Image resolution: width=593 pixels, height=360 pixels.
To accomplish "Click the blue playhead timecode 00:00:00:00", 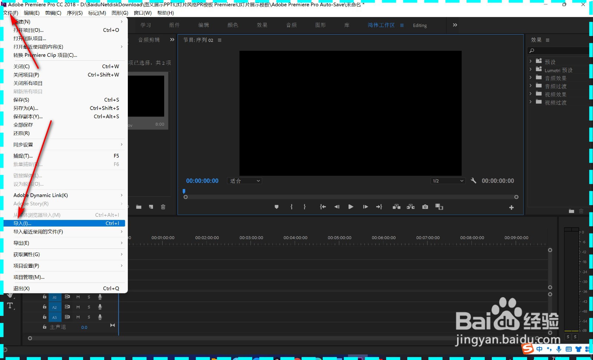I will [x=202, y=181].
